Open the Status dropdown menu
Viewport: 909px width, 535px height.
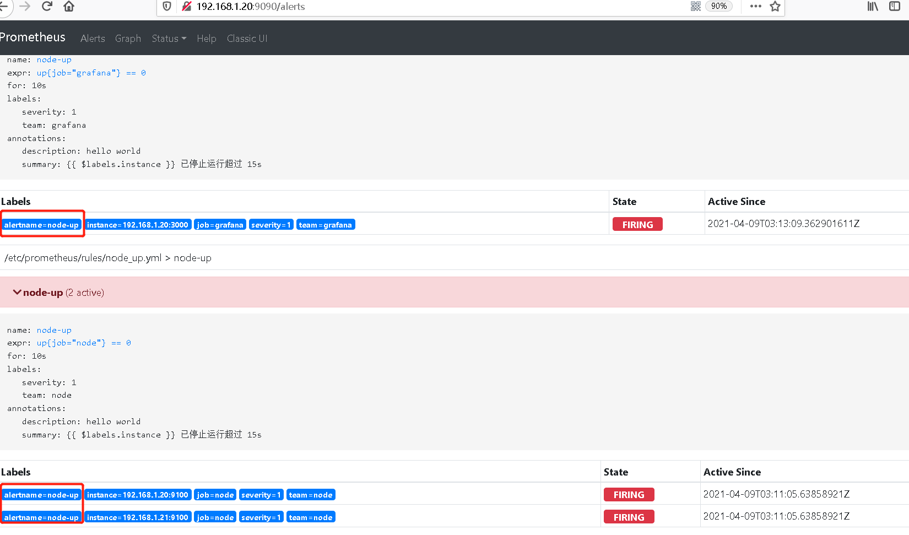(x=169, y=38)
